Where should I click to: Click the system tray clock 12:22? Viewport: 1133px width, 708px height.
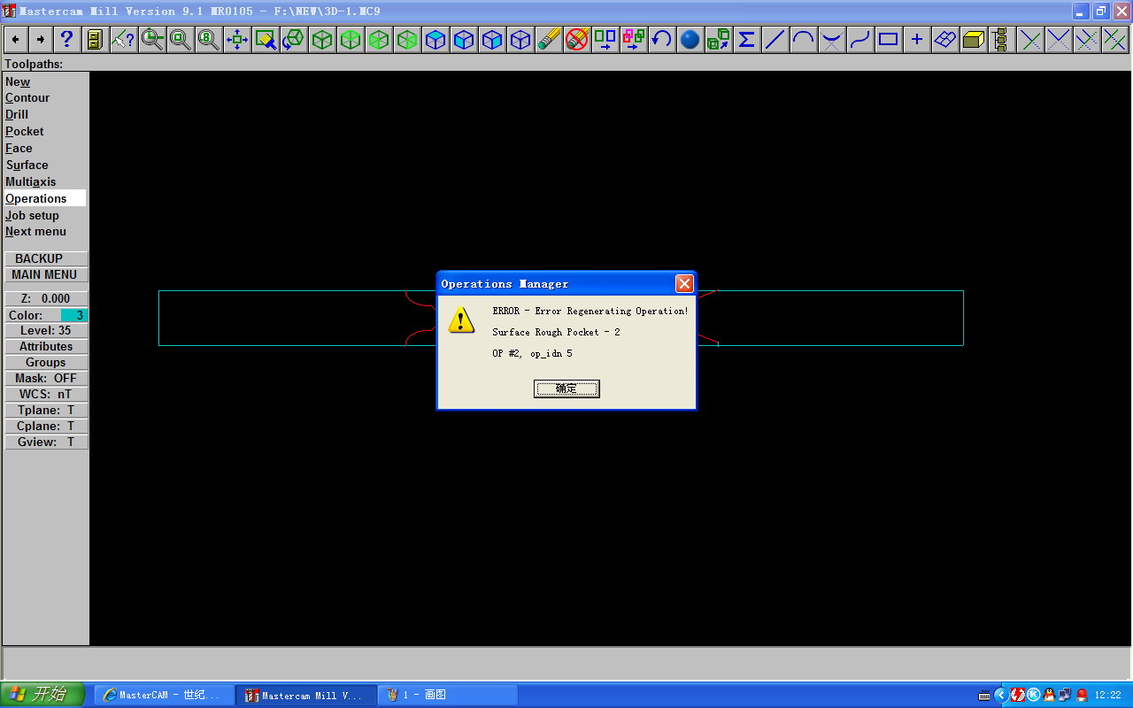pos(1108,696)
